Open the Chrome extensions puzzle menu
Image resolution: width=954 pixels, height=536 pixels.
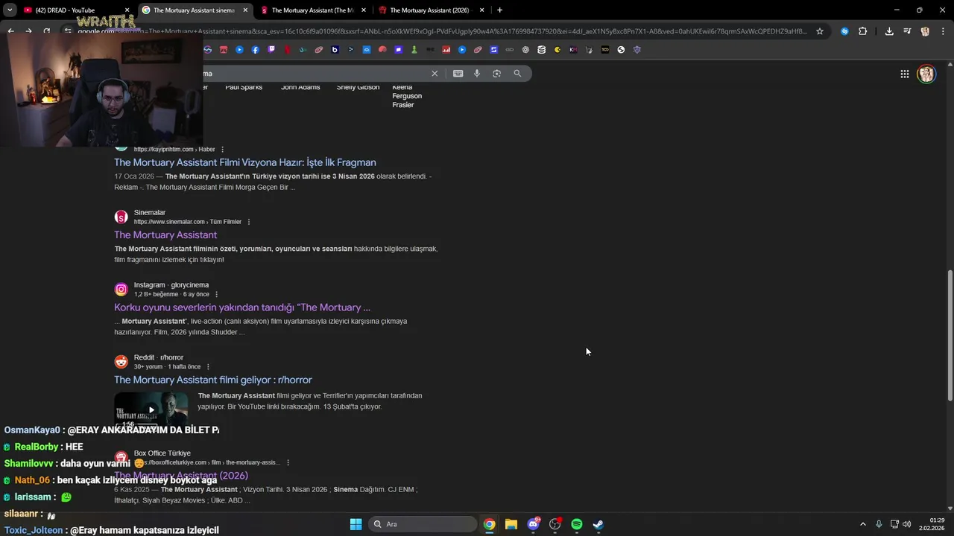point(863,31)
